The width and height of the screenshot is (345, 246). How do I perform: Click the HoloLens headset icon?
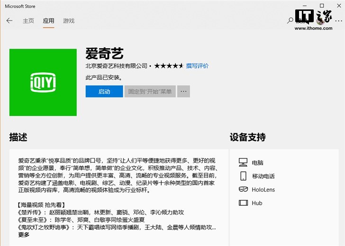pyautogui.click(x=244, y=189)
